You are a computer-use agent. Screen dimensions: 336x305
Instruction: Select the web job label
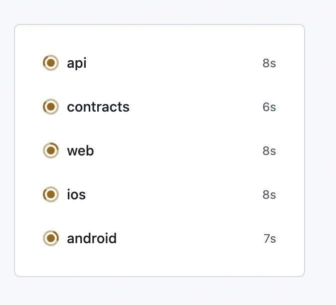tap(80, 151)
